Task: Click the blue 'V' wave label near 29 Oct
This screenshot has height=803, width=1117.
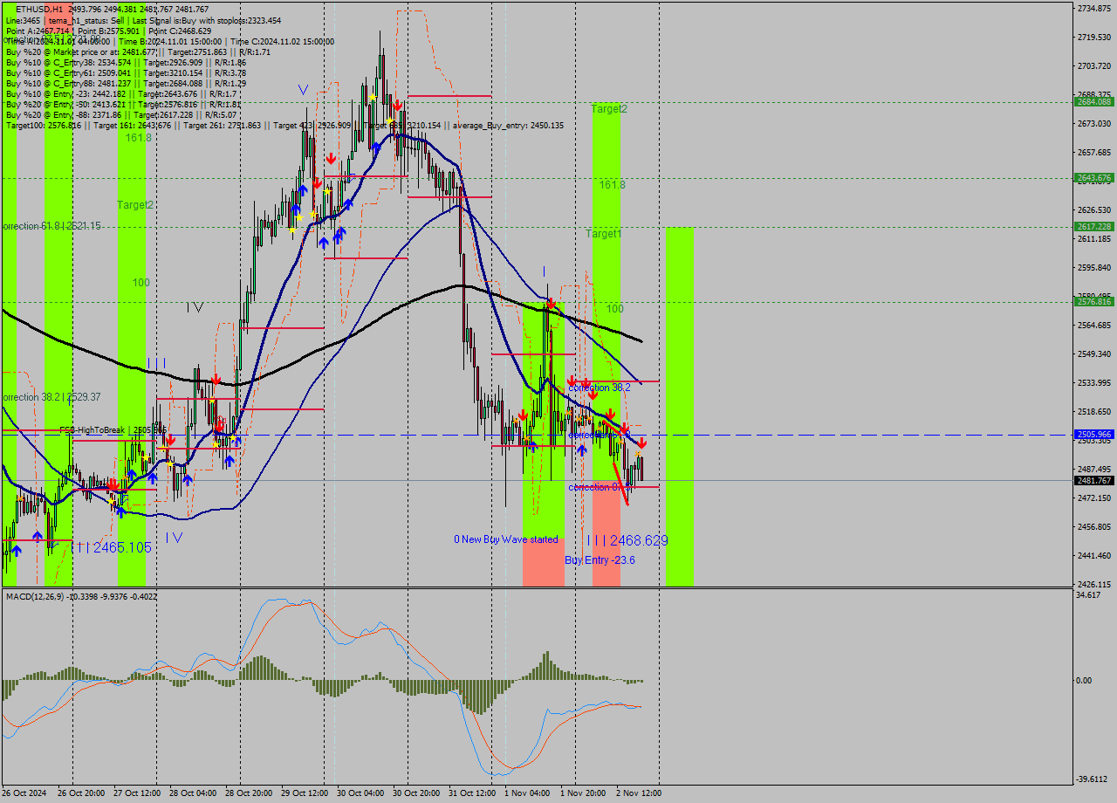Action: 303,89
